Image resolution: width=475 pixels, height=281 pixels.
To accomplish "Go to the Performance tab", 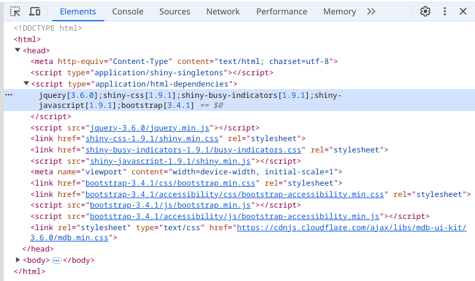I will [281, 11].
